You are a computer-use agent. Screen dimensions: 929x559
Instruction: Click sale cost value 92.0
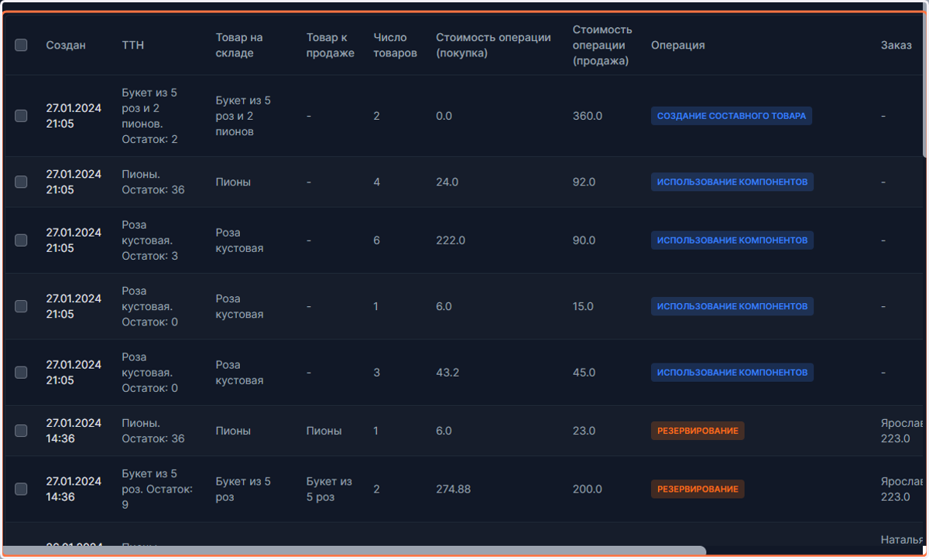pos(584,182)
